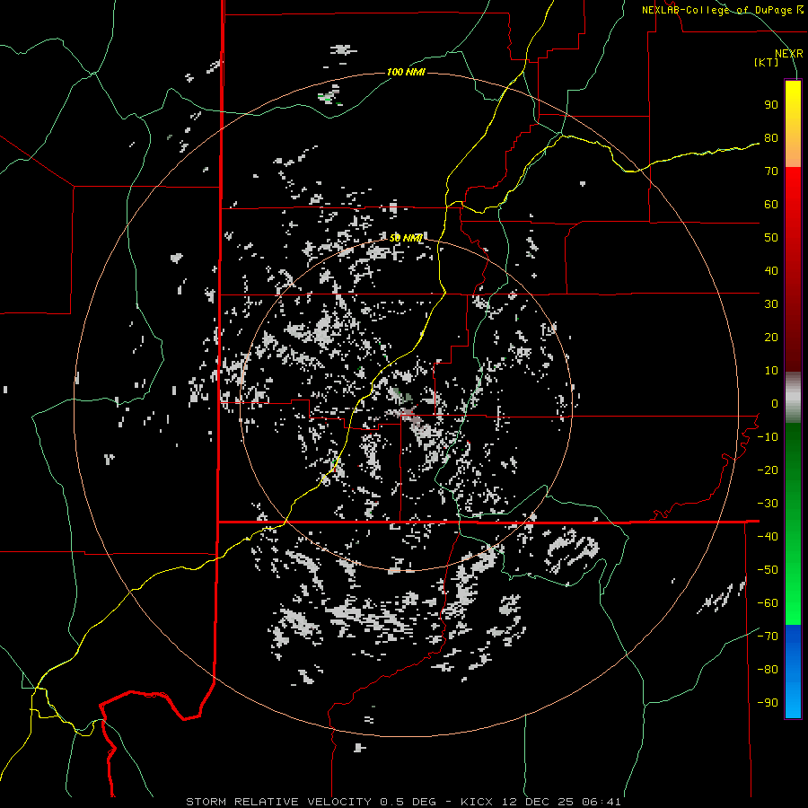This screenshot has height=808, width=808.
Task: Click the positive 90 scale value
Action: point(771,105)
